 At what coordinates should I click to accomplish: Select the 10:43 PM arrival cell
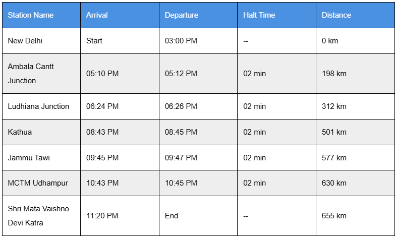(102, 183)
